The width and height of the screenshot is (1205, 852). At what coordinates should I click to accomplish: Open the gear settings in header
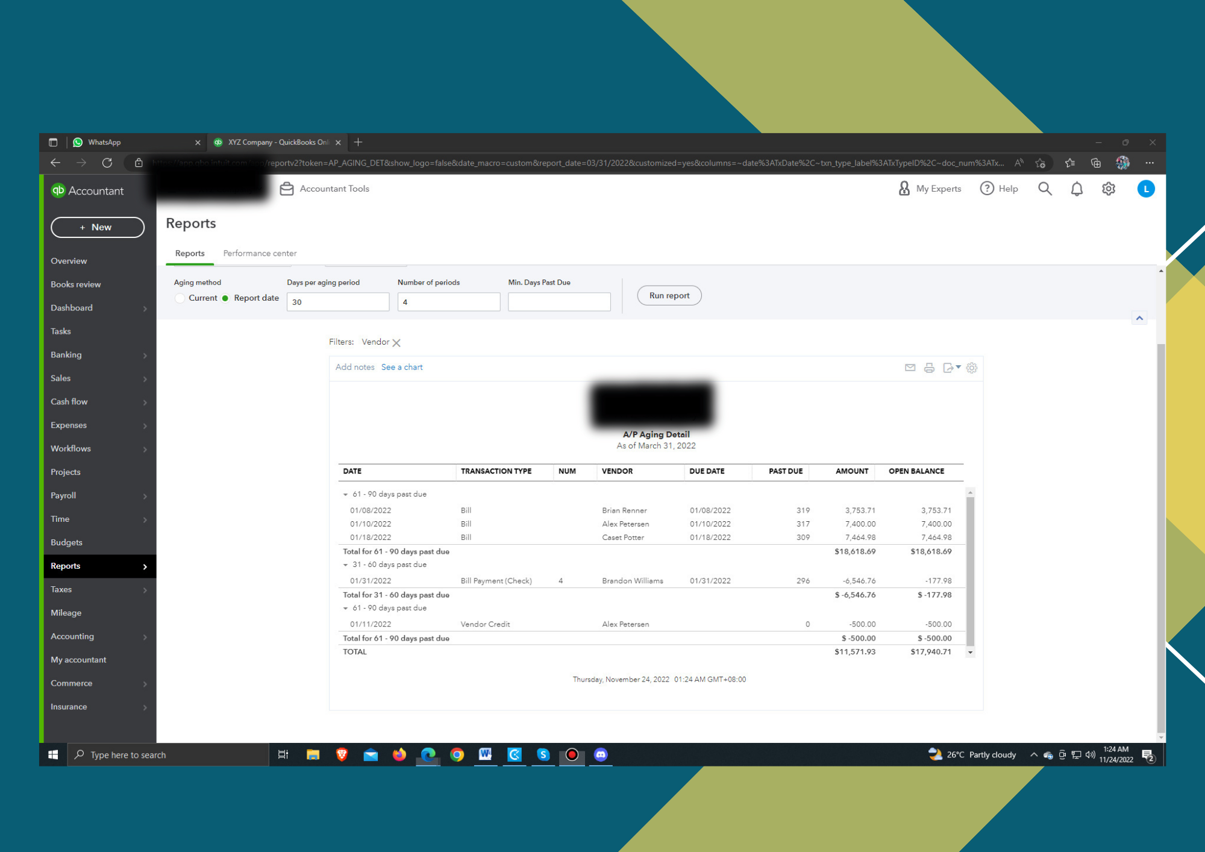[x=1108, y=189]
